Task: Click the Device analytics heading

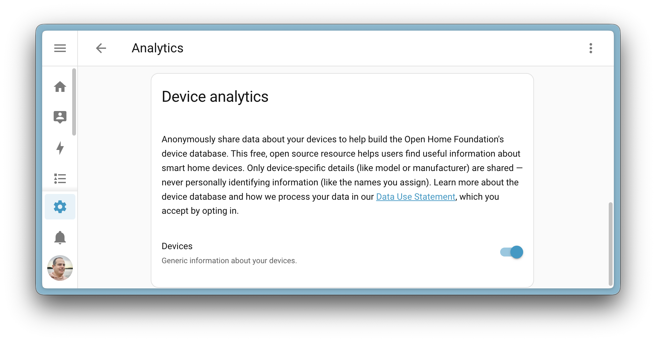Action: tap(215, 97)
